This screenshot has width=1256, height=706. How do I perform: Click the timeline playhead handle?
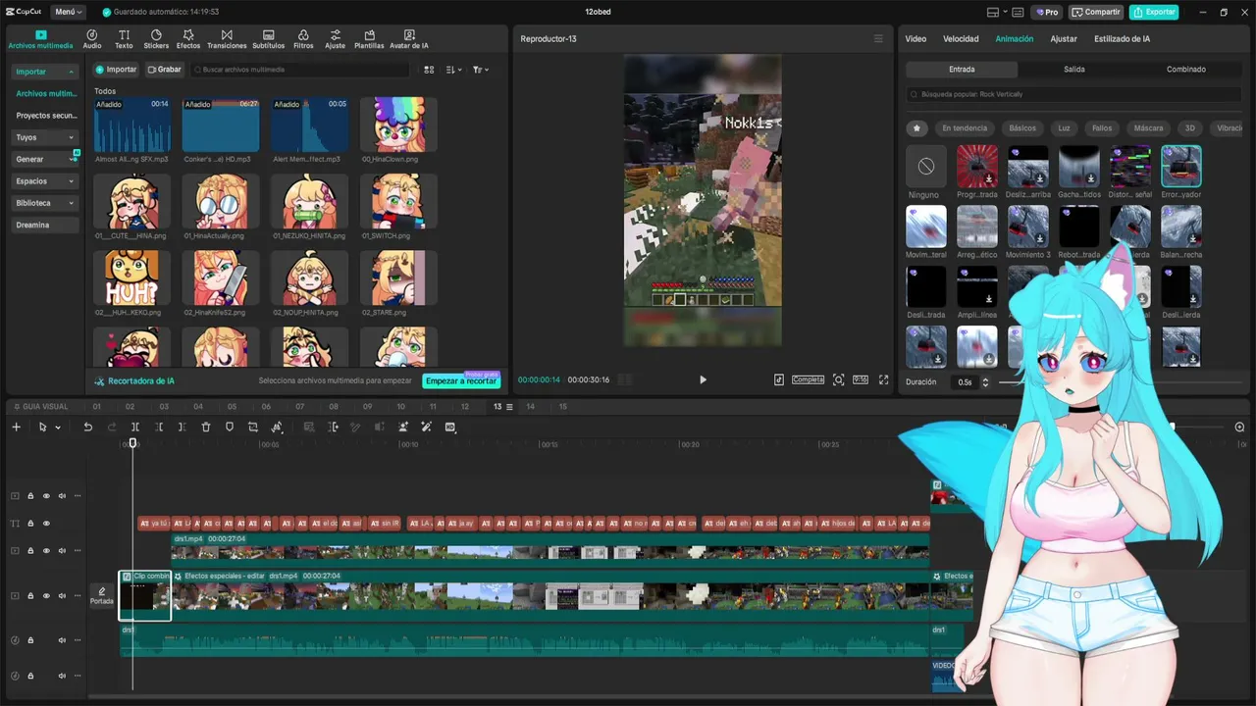(x=133, y=443)
